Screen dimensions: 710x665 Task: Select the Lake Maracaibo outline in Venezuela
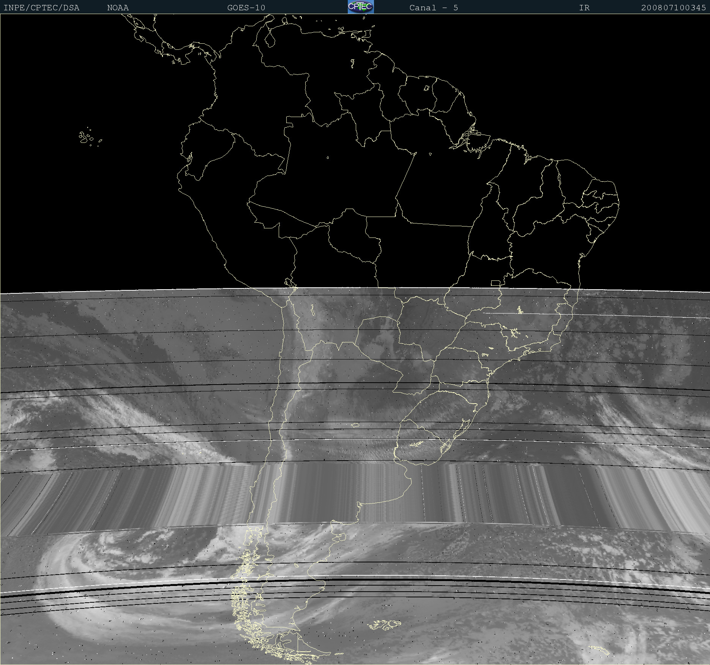coord(270,38)
